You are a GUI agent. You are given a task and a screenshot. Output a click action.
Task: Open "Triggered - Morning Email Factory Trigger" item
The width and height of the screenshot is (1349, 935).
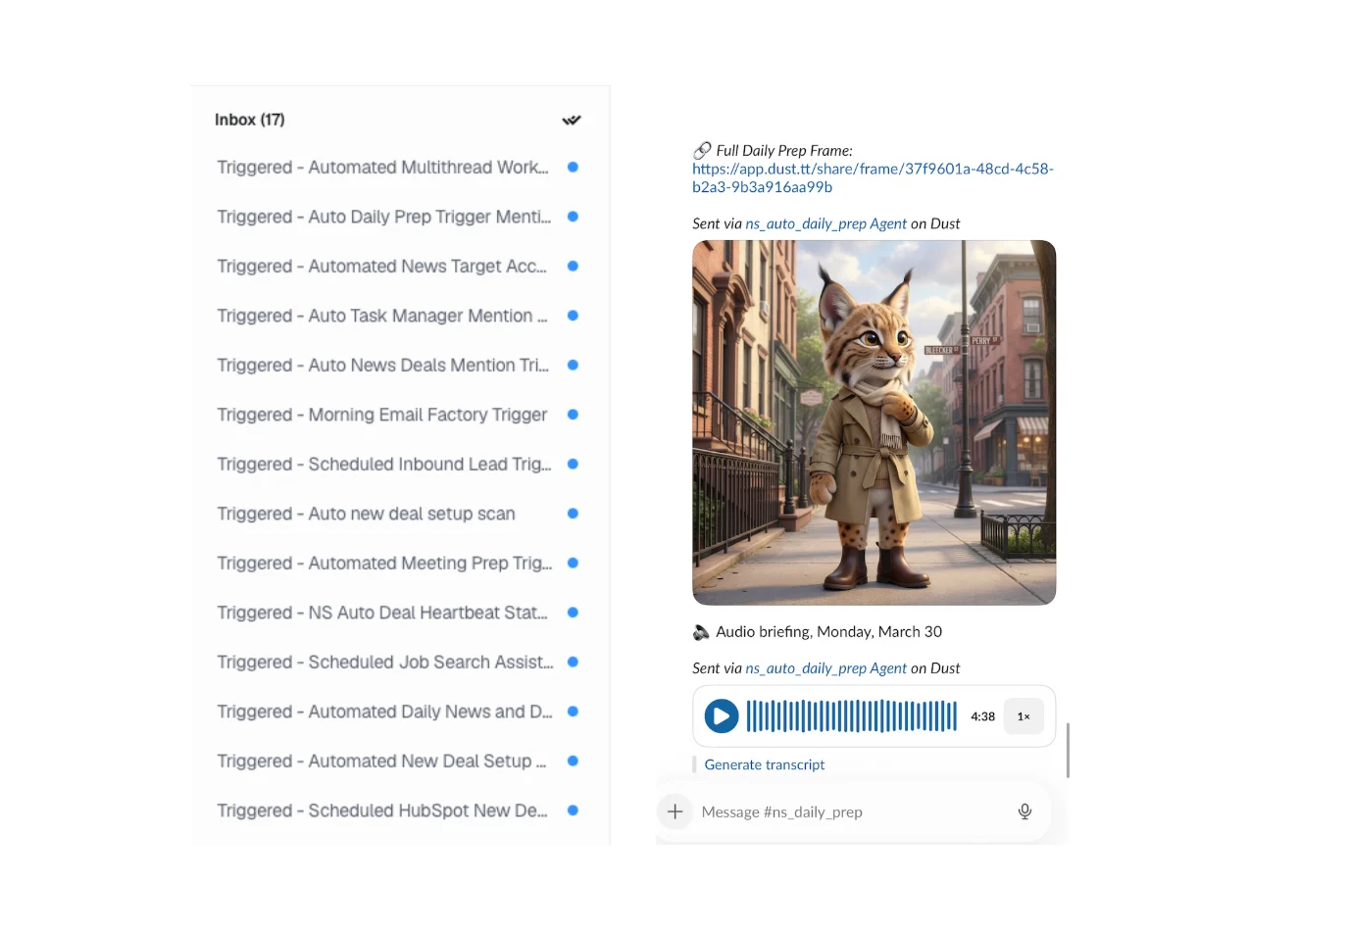(381, 415)
